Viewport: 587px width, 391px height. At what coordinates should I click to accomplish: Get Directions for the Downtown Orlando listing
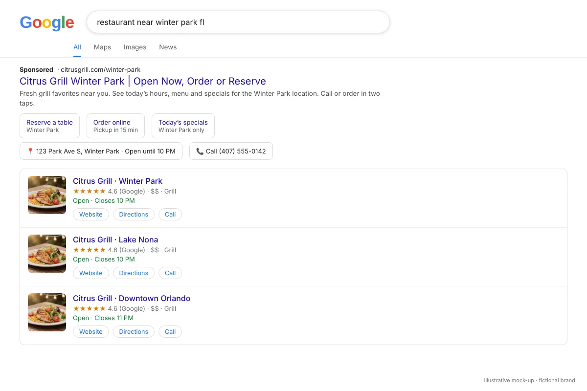(134, 331)
